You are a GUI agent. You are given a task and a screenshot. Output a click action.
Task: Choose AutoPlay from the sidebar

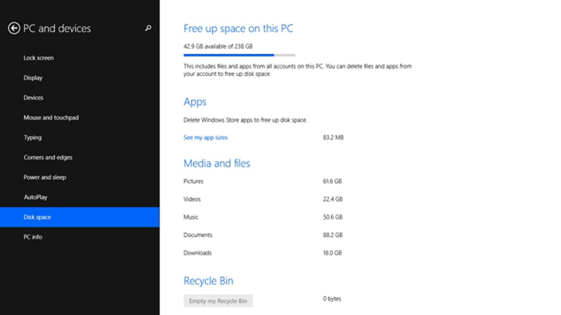(36, 197)
